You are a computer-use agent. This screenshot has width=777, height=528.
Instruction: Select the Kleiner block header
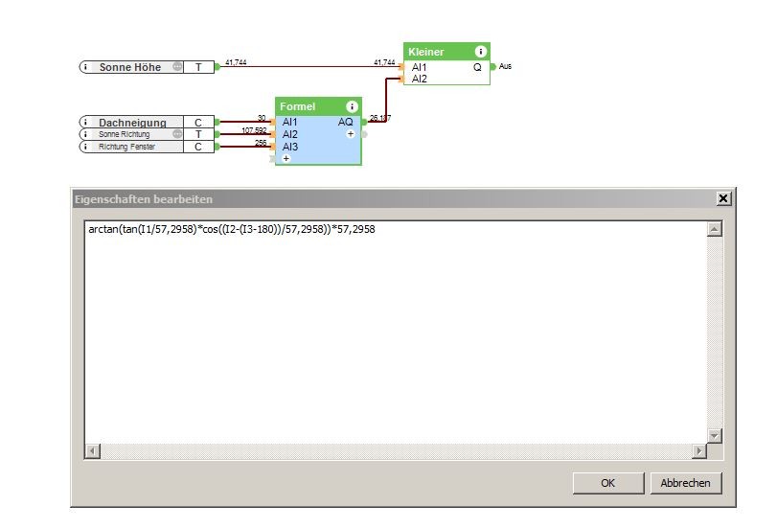[446, 52]
